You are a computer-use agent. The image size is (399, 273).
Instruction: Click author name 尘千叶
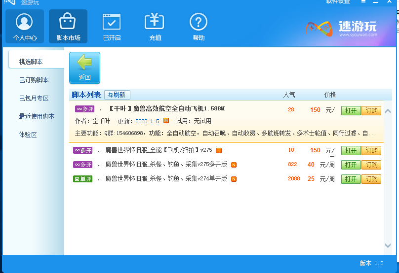[101, 121]
